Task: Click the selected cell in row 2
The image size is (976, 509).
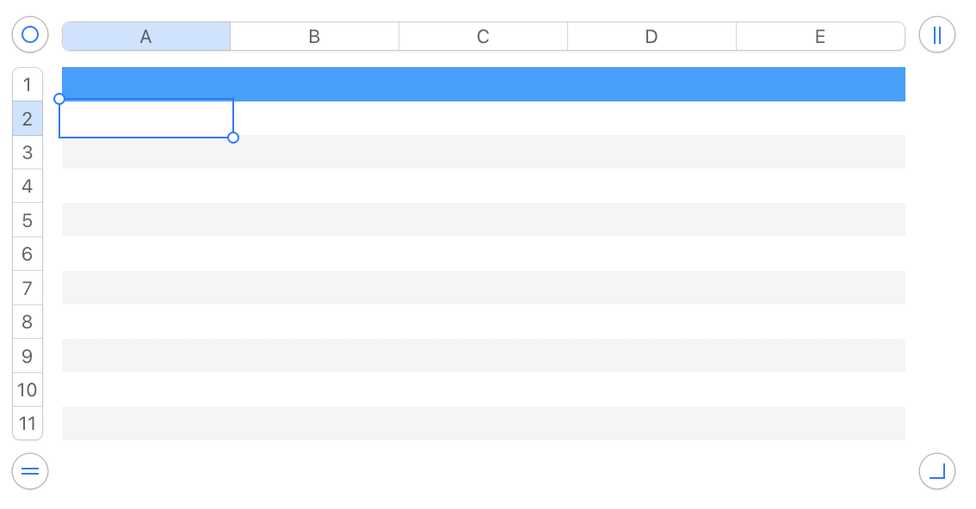Action: click(x=146, y=119)
